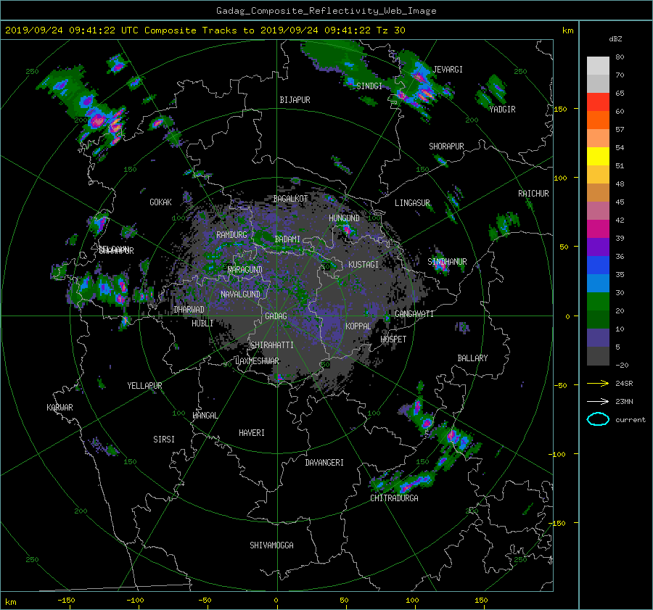This screenshot has width=653, height=610.
Task: Click the yellow 24SR arrow legend icon
Action: click(598, 383)
